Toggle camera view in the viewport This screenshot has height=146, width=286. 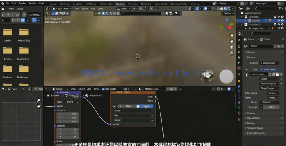click(x=232, y=47)
